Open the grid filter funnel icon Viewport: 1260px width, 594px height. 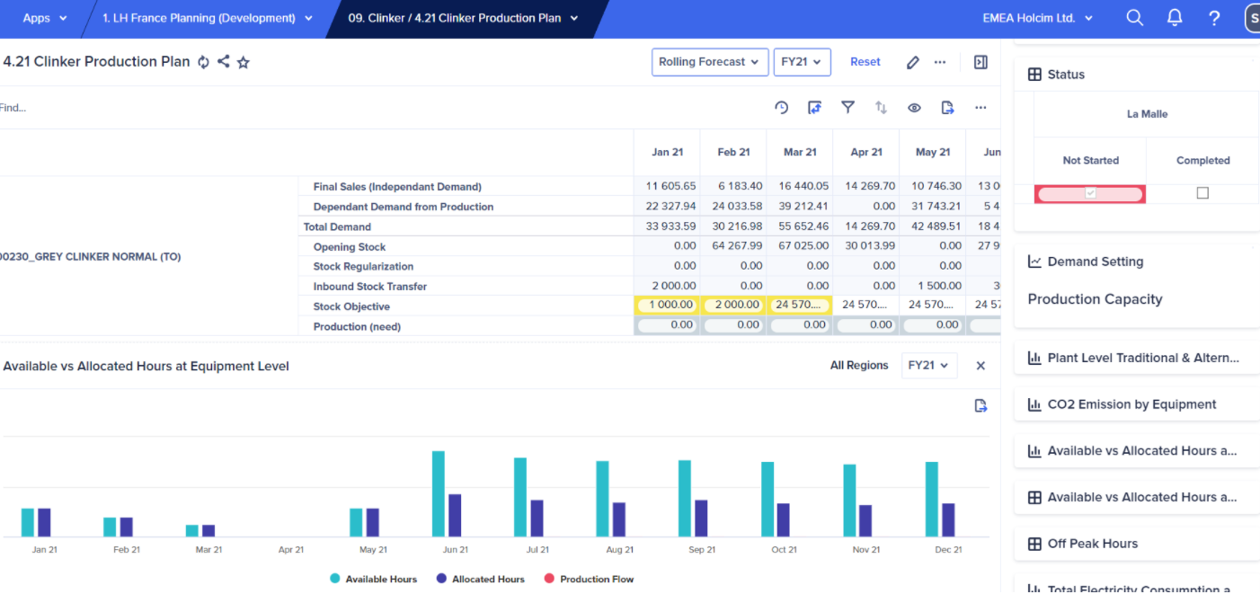pyautogui.click(x=847, y=108)
